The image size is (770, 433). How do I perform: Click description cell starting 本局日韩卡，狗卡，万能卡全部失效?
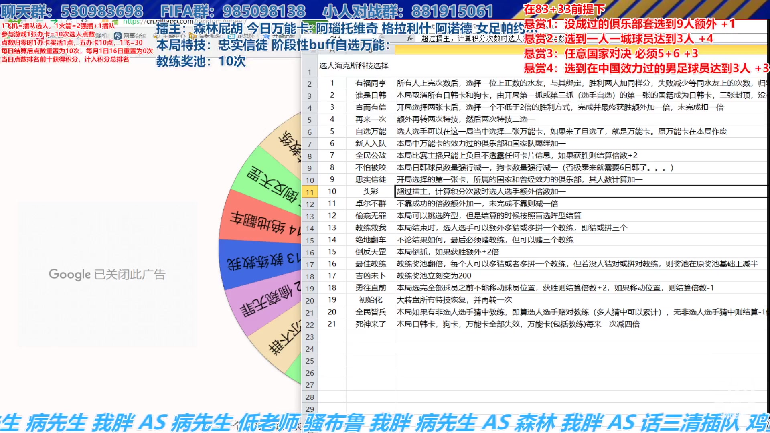click(x=580, y=324)
